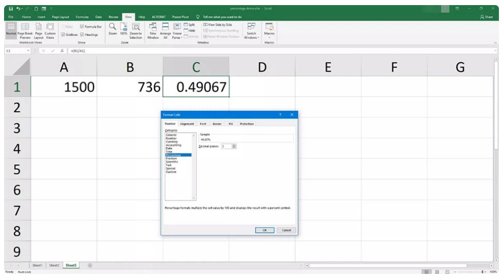The image size is (503, 279).
Task: Click the Undo arrow in quick access toolbar
Action: [18, 9]
